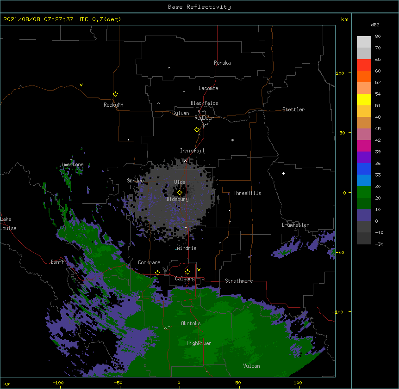Click the yellow marker south of RedDeer

pos(197,130)
